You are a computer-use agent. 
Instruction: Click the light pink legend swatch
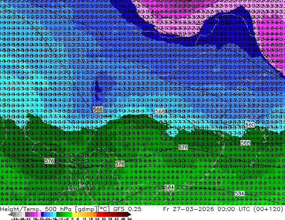click(x=39, y=214)
